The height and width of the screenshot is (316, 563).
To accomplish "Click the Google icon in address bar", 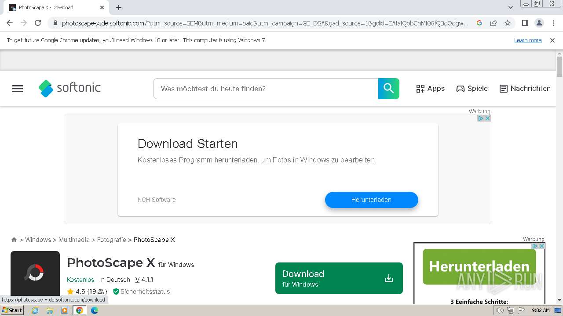I will (x=479, y=23).
